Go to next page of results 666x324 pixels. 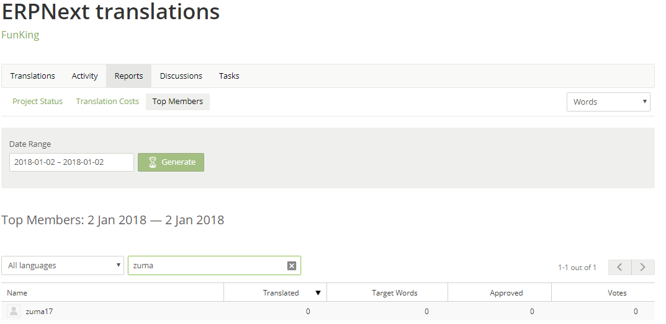(x=642, y=267)
